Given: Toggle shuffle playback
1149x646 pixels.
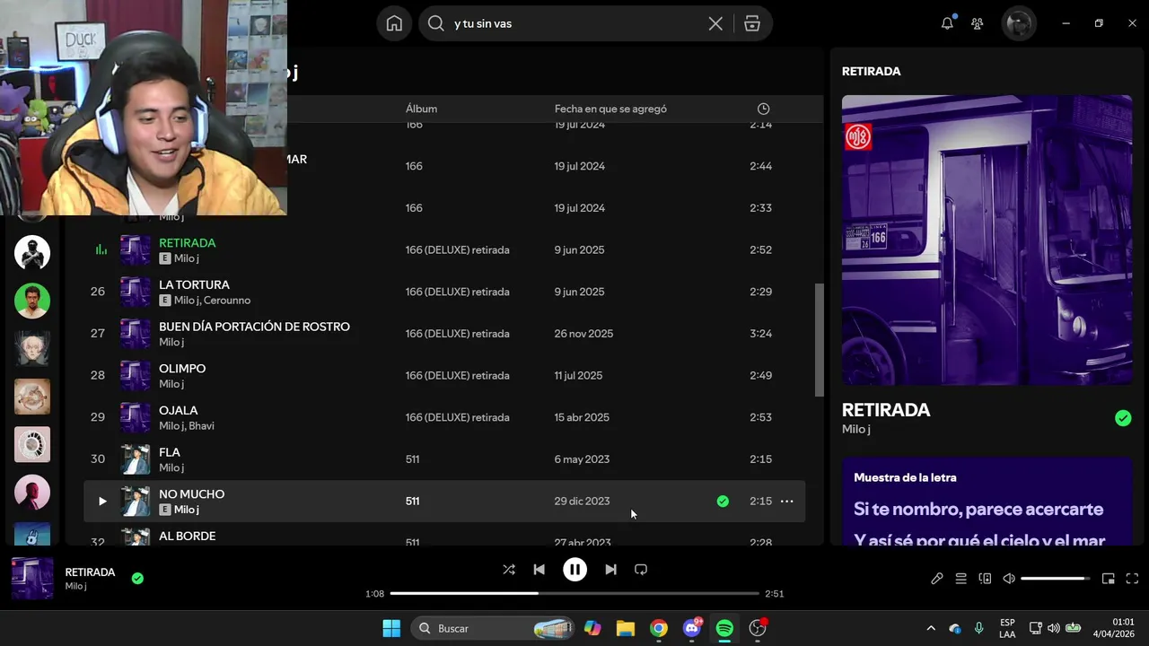Looking at the screenshot, I should (x=509, y=569).
